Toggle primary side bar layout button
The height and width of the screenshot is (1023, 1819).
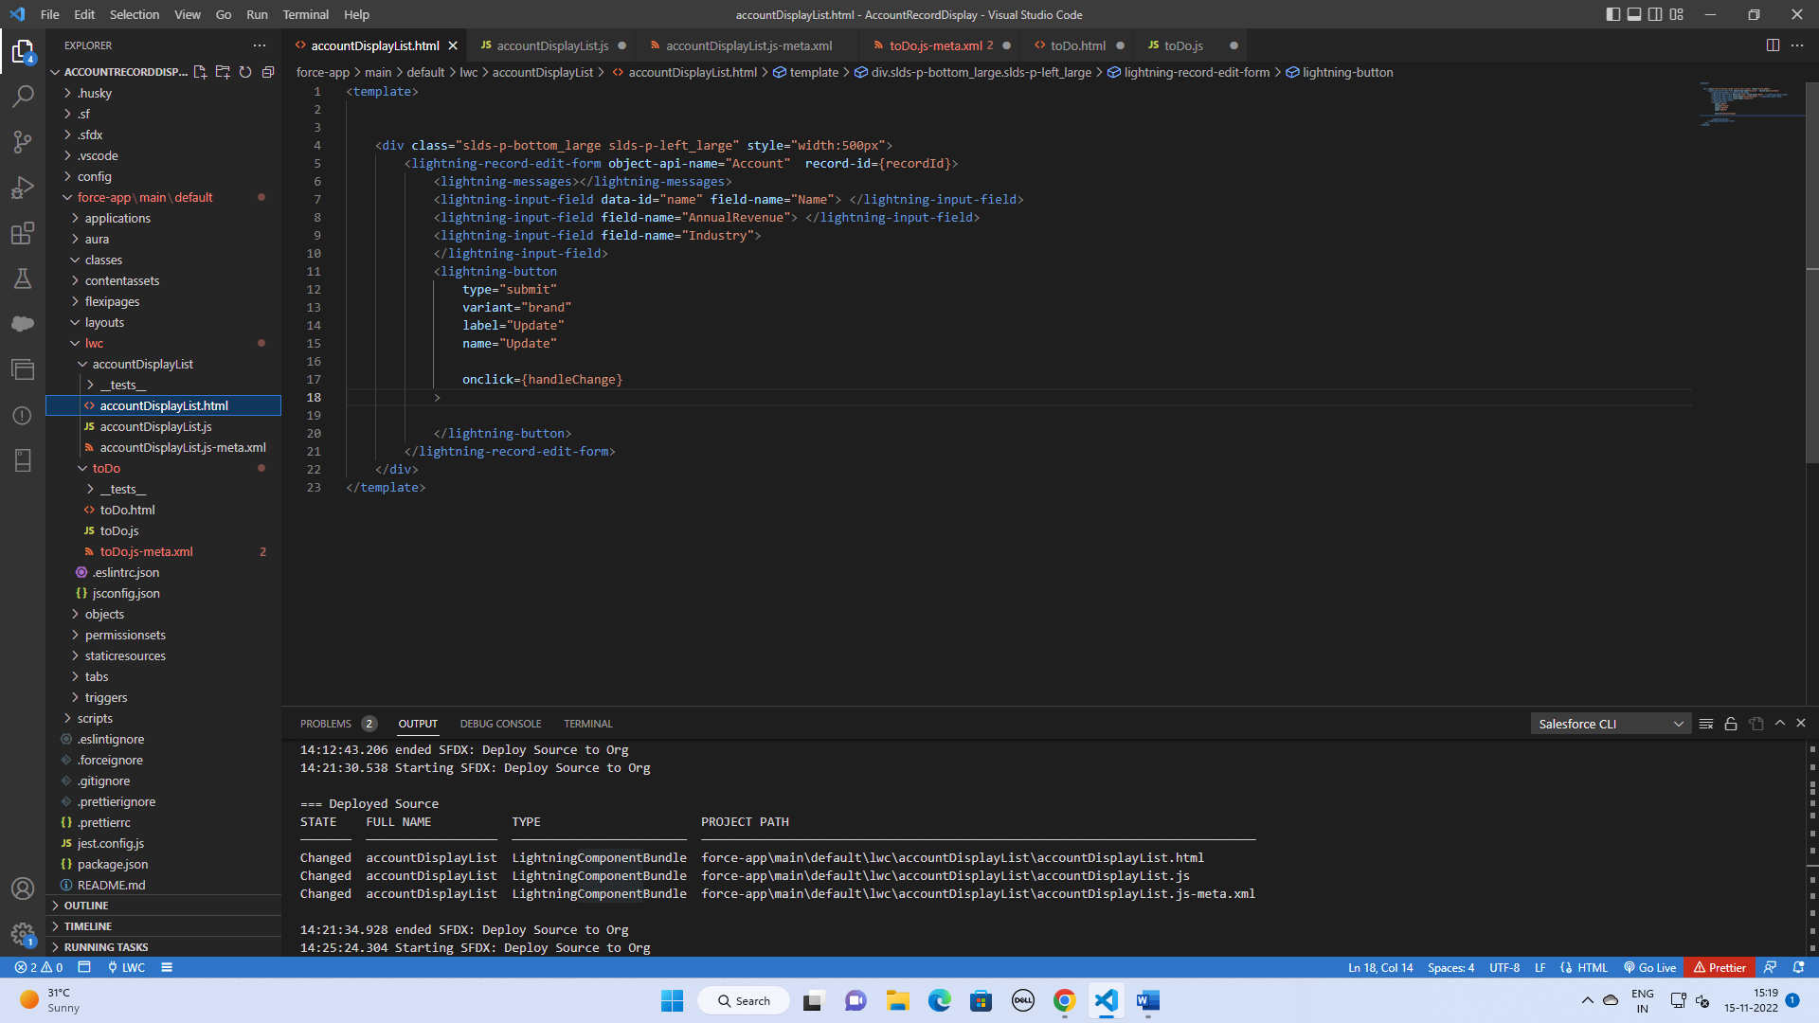(x=1613, y=14)
